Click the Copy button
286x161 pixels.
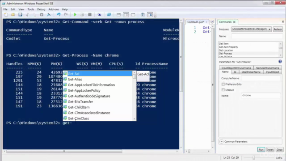click(x=279, y=149)
